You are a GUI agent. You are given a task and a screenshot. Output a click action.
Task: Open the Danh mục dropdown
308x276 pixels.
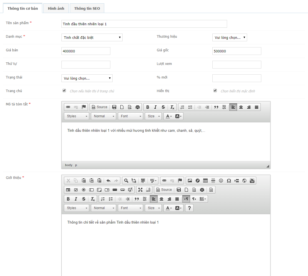point(92,37)
